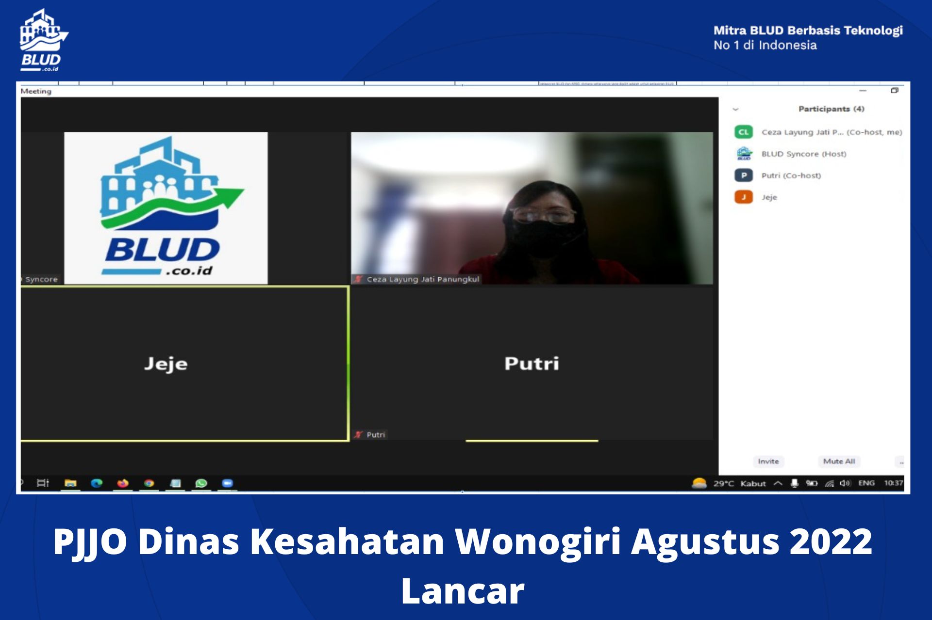This screenshot has width=932, height=620.
Task: Switch the ENG input language indicator
Action: (866, 483)
